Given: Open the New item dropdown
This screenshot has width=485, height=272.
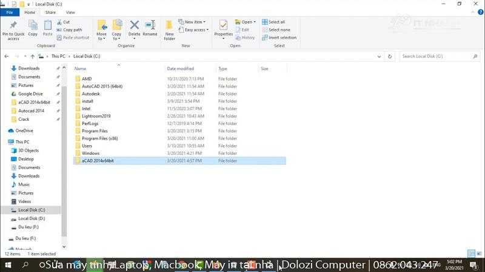Looking at the screenshot, I should [192, 22].
